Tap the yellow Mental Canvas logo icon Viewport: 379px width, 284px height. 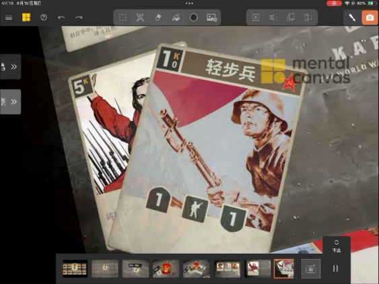pos(26,17)
